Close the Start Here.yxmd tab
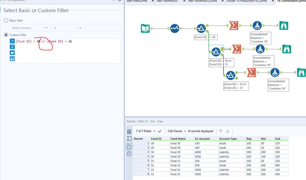306x180 pixels. 153,1
